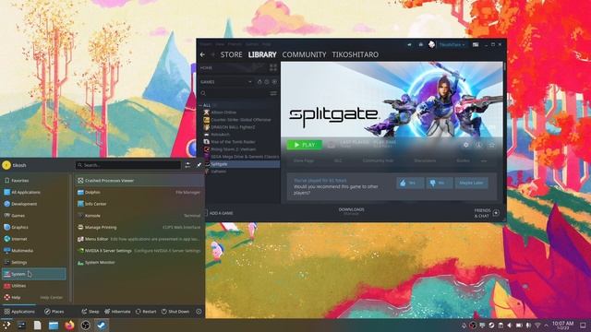Open the Graphics category
This screenshot has height=332, width=591.
pyautogui.click(x=34, y=228)
